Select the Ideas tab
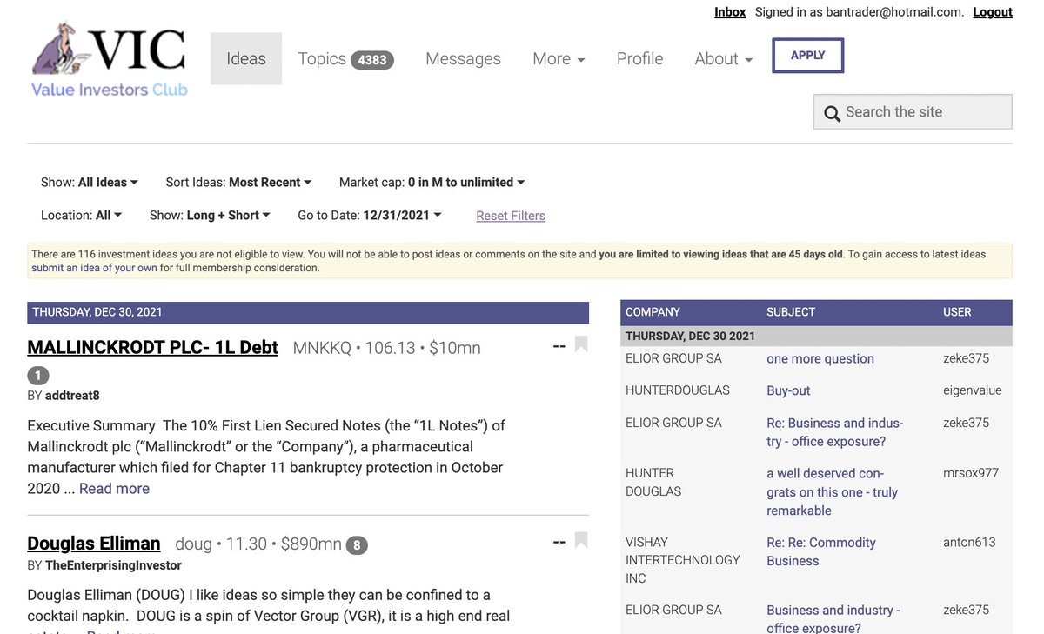Image resolution: width=1044 pixels, height=634 pixels. coord(246,58)
